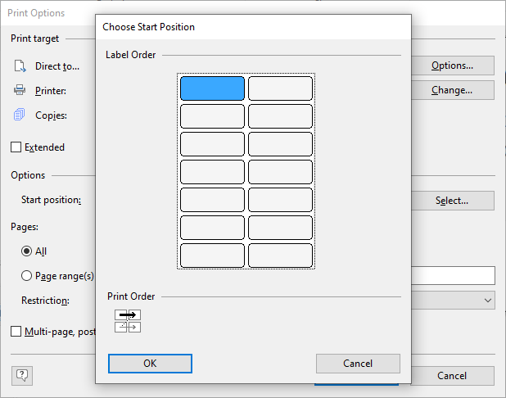
Task: Click the Printer icon
Action: click(x=20, y=90)
